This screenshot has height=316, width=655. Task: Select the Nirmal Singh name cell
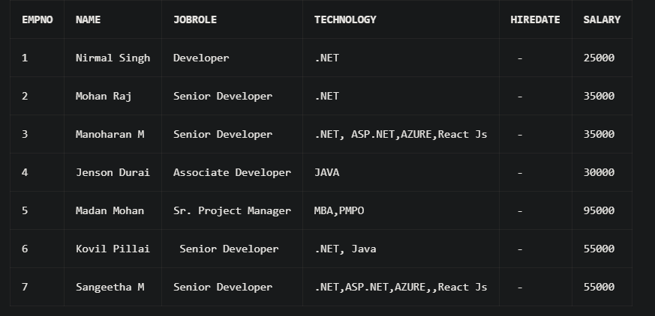[x=113, y=58]
